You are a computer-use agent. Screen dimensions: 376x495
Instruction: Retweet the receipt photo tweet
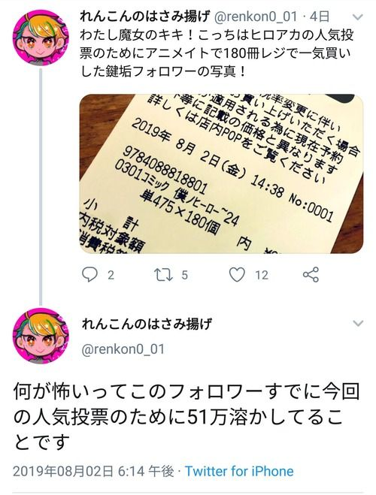[163, 275]
